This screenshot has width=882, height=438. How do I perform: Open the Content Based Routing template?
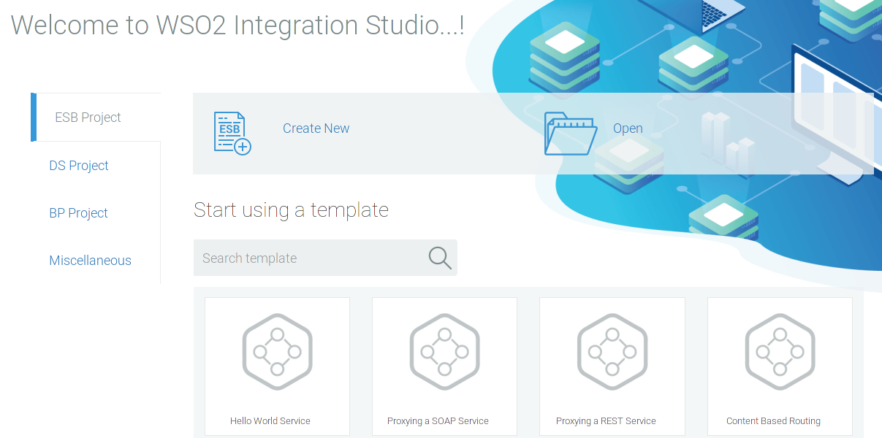pos(779,366)
